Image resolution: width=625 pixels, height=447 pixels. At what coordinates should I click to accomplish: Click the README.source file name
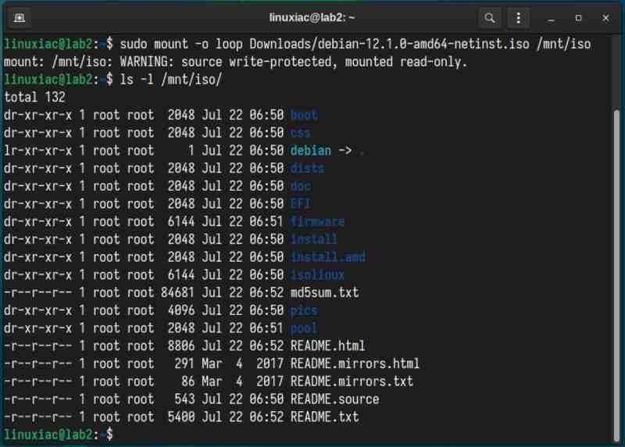click(x=334, y=399)
